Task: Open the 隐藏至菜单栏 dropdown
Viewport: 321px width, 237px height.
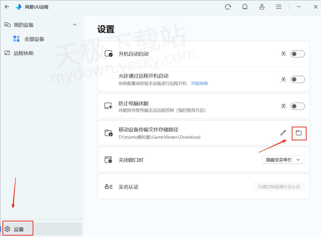Action: [283, 160]
